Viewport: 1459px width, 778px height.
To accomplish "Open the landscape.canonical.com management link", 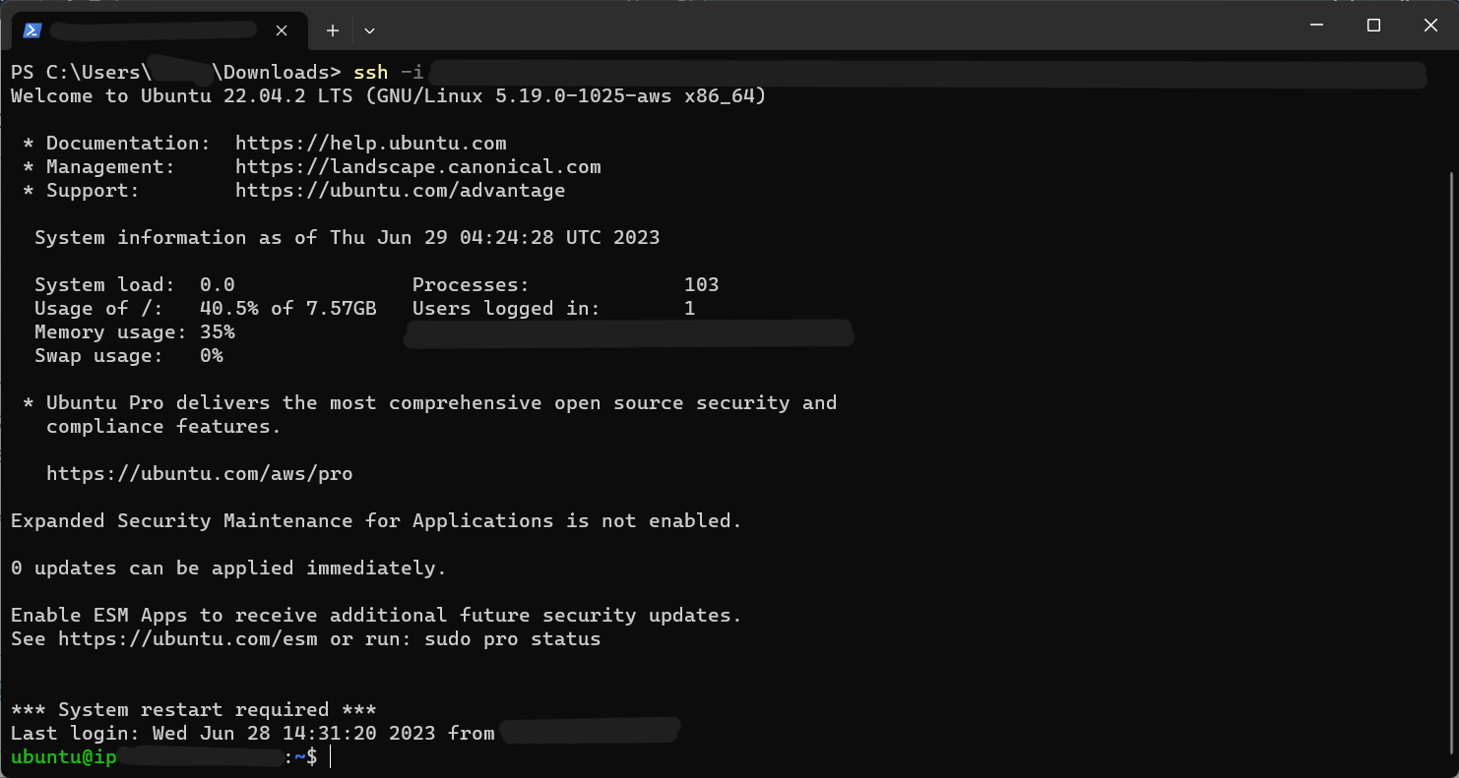I will click(418, 167).
